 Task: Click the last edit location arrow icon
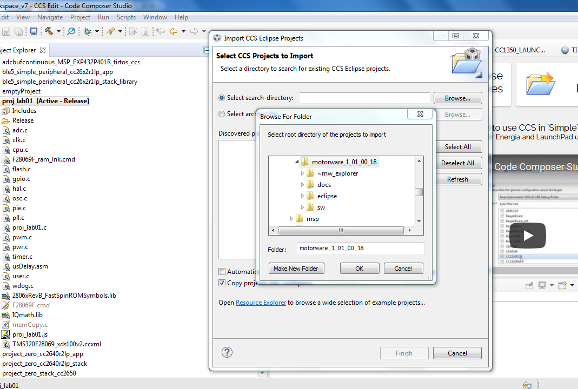tap(161, 31)
